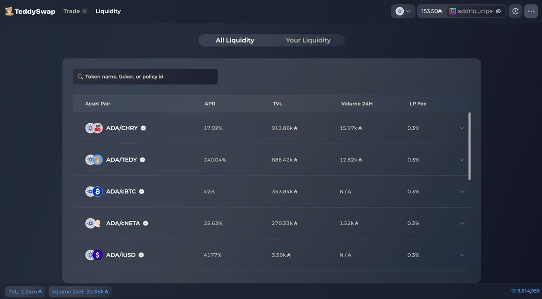The height and width of the screenshot is (299, 542).
Task: Click the verified badge next to ADA/cNETA
Action: click(x=145, y=223)
